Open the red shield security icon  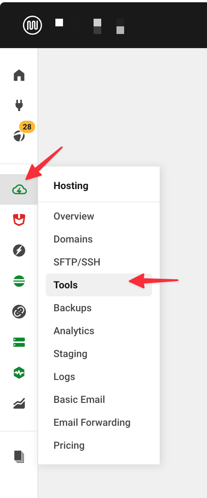point(19,220)
